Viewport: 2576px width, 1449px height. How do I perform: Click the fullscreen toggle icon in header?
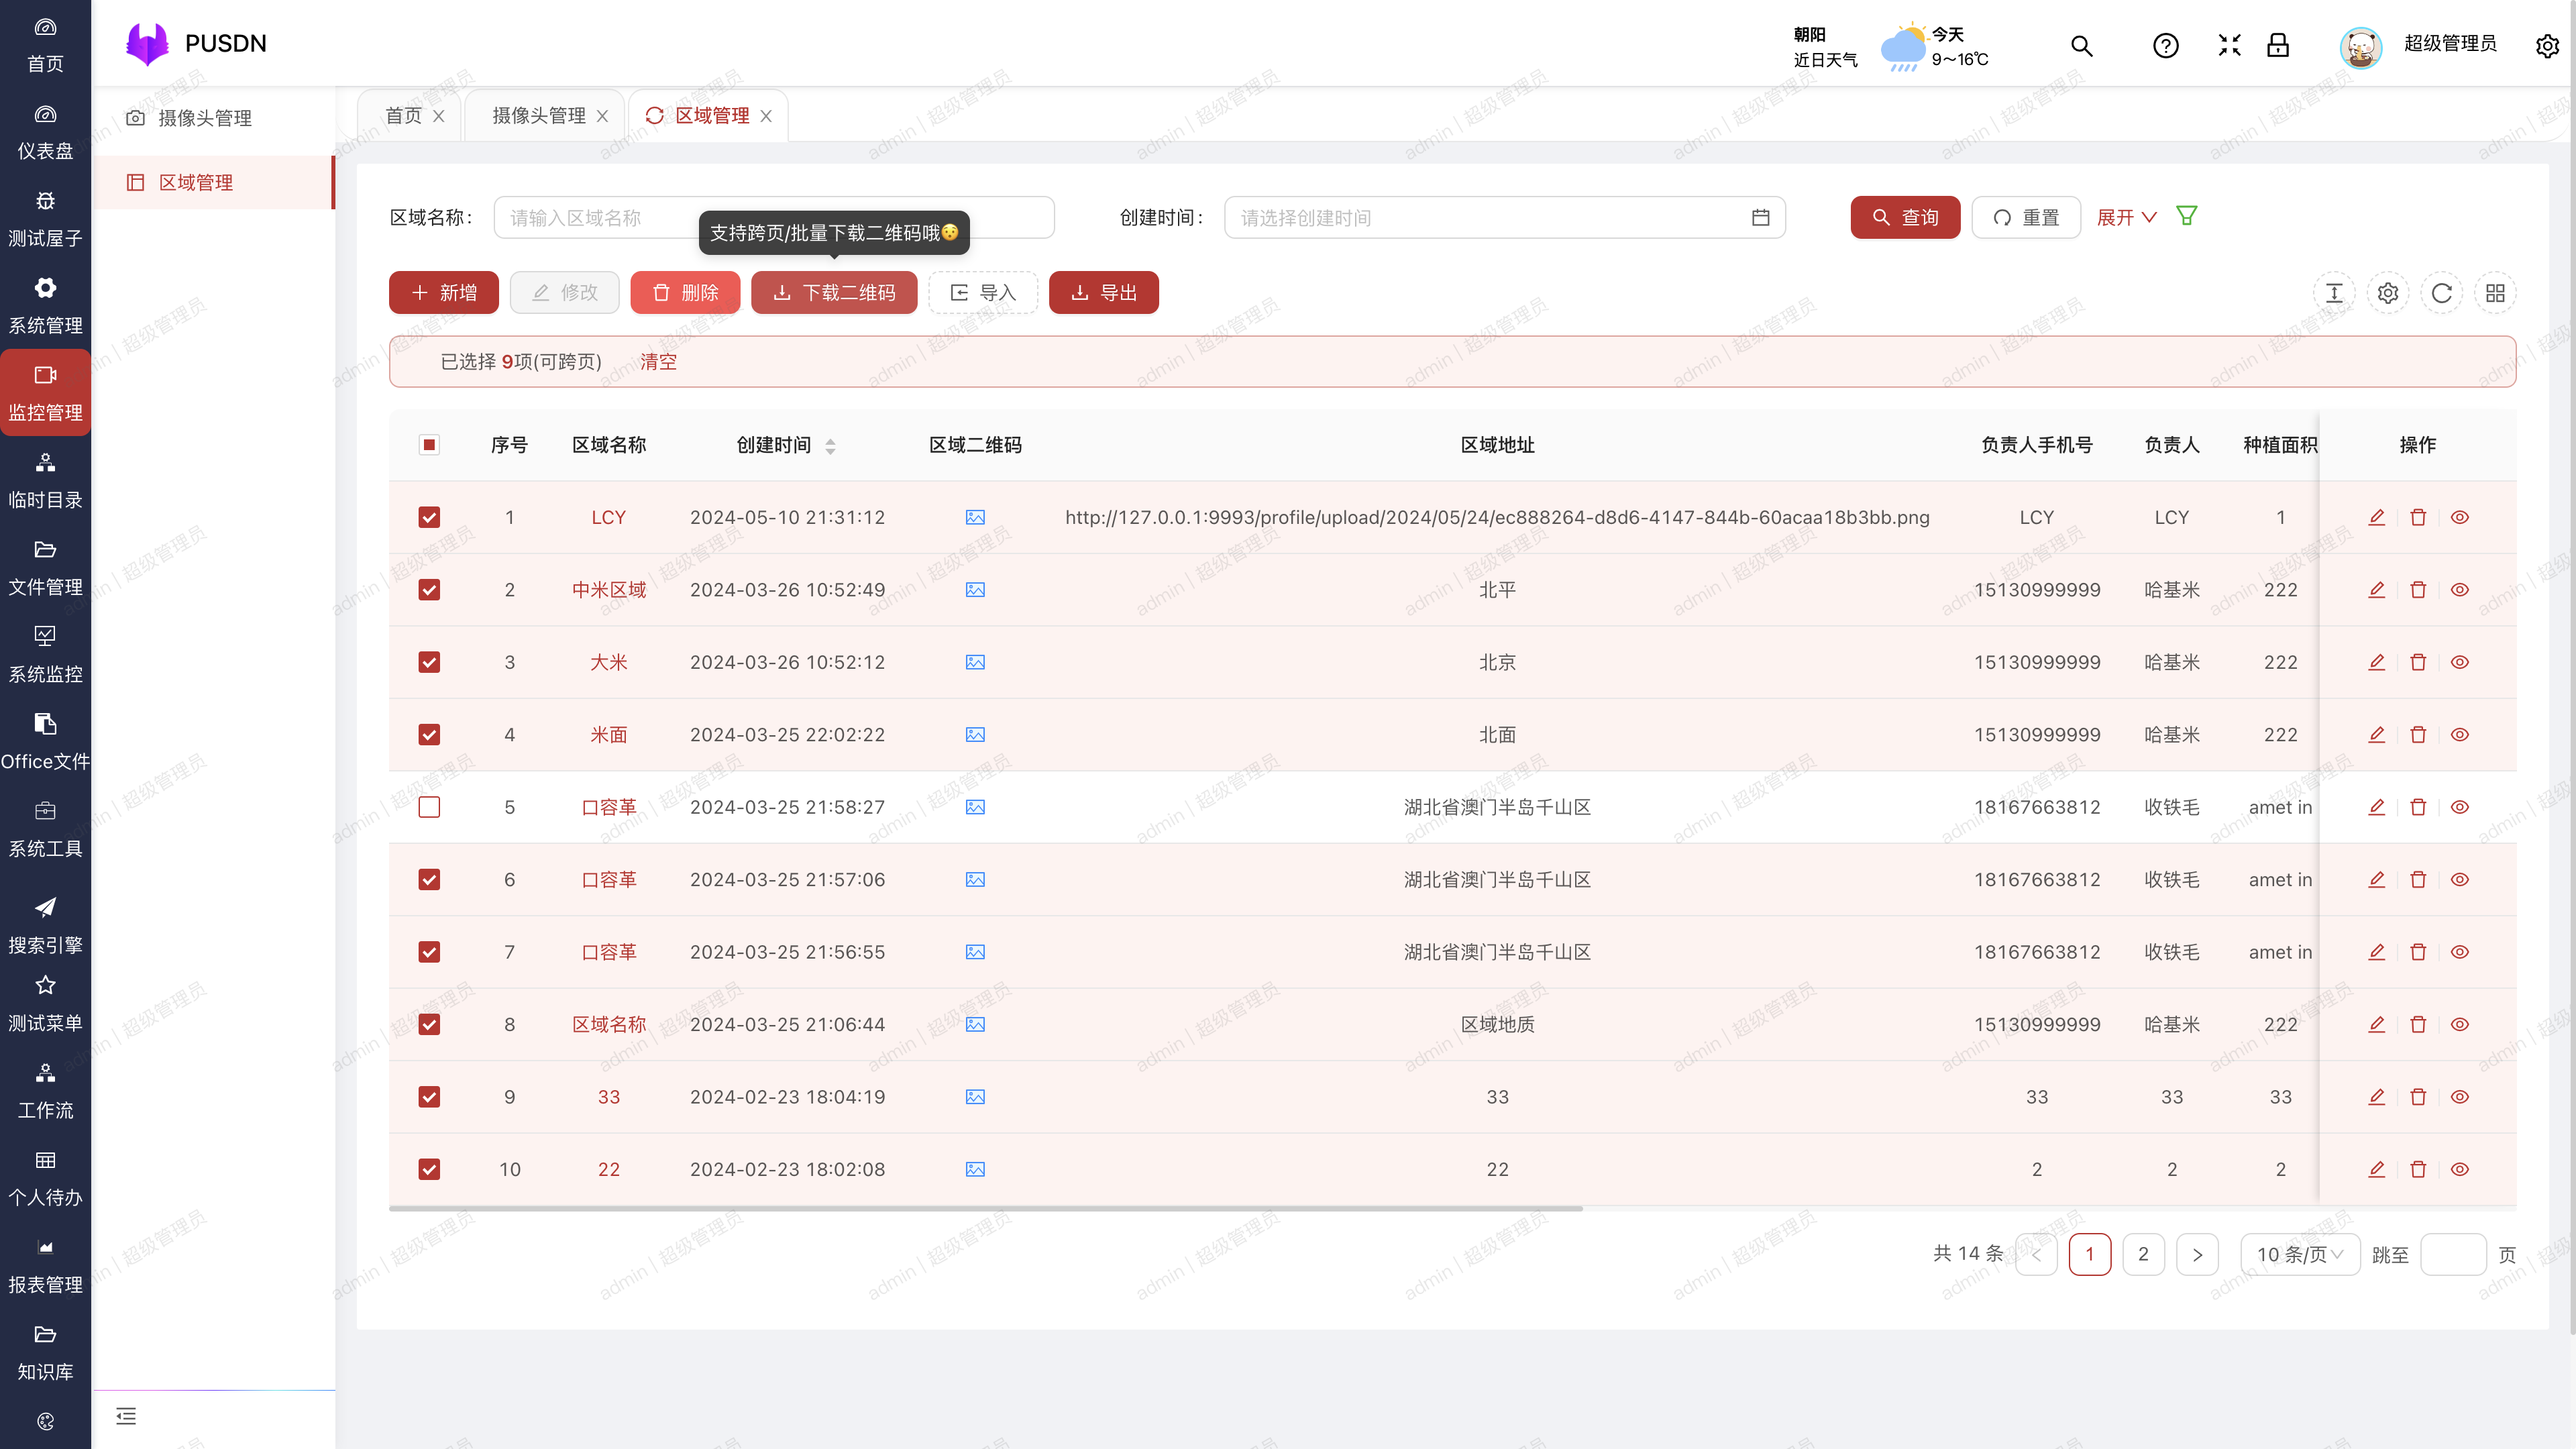tap(2229, 45)
